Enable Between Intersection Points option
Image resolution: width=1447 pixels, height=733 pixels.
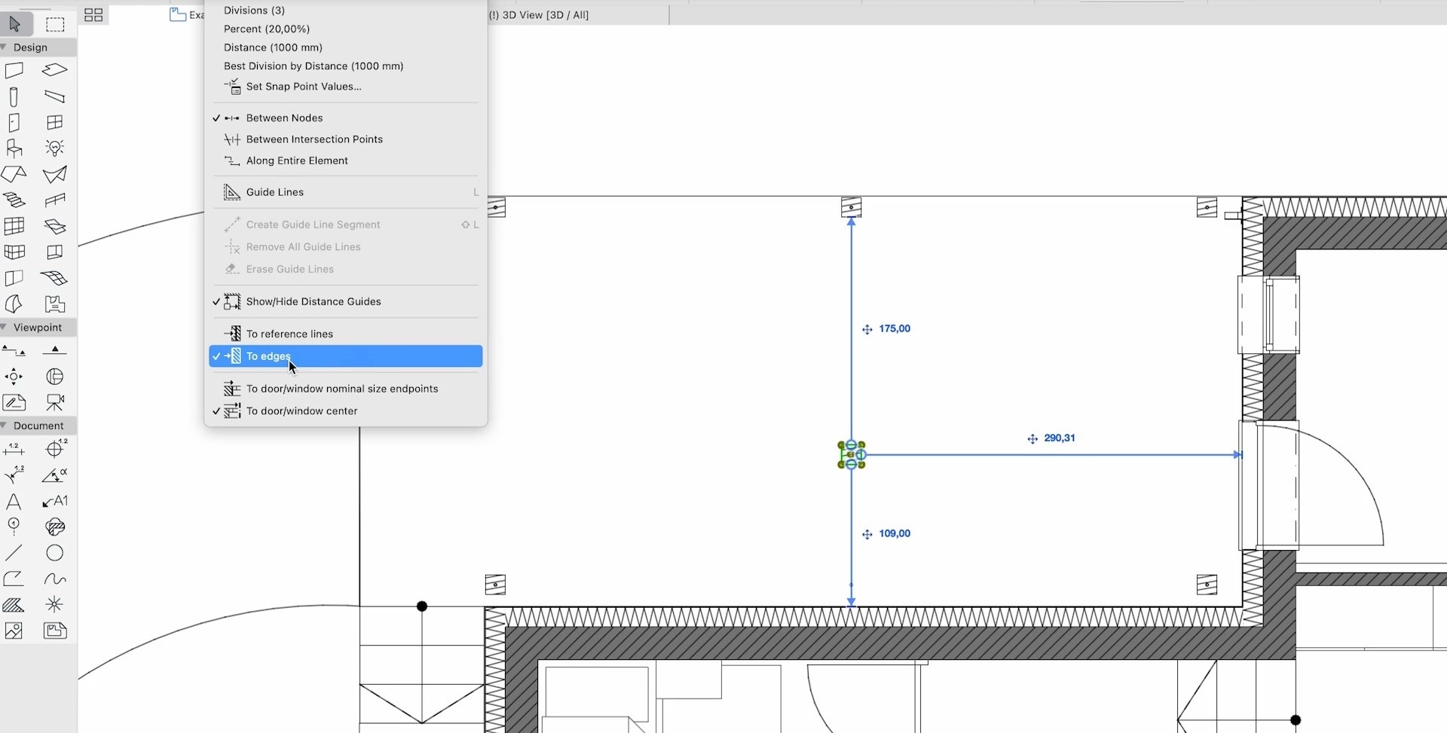pos(346,139)
